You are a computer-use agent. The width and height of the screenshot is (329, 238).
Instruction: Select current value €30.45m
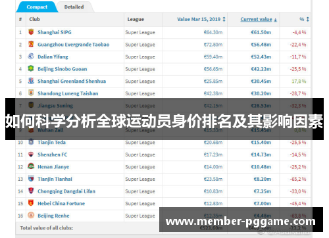(261, 82)
